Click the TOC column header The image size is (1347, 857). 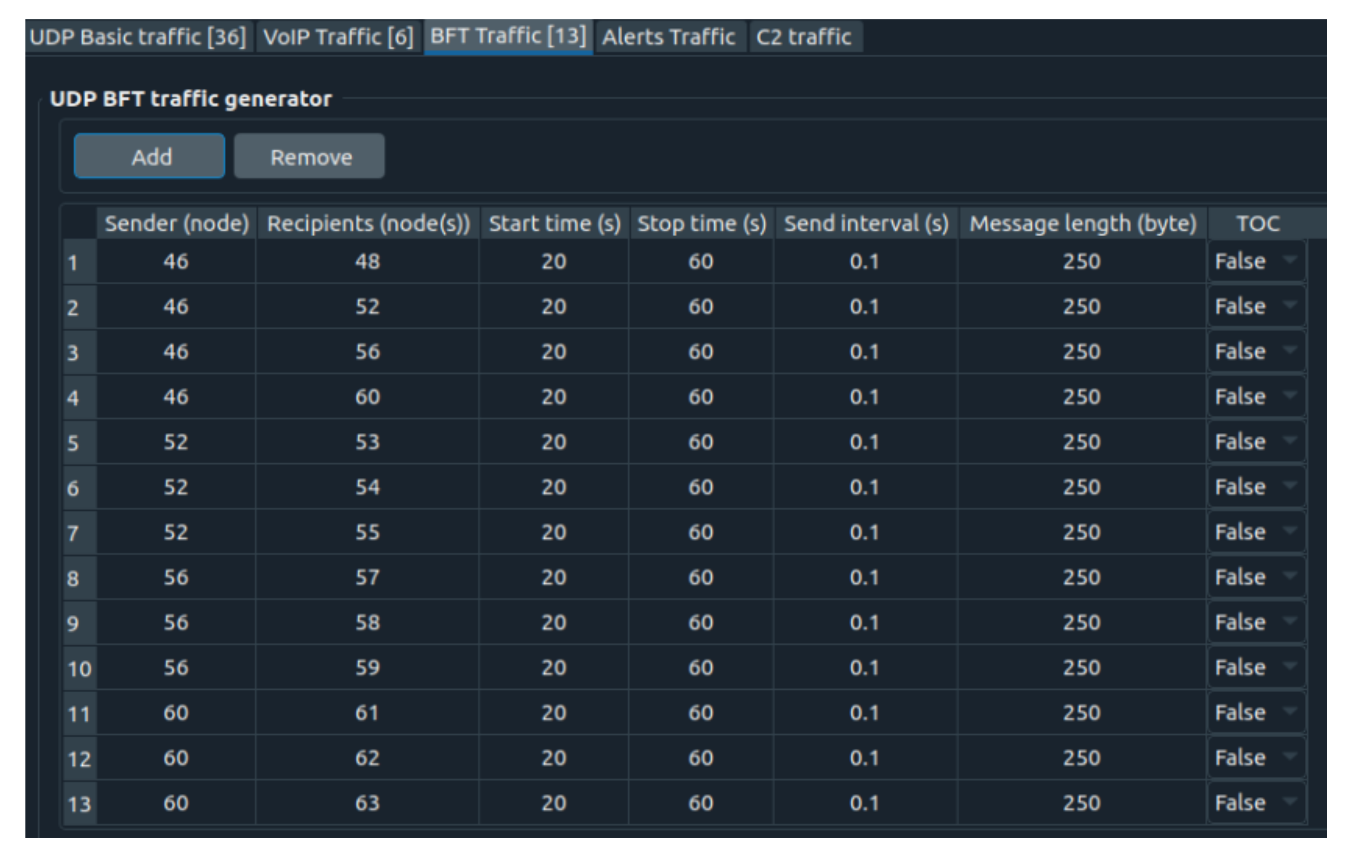coord(1257,224)
